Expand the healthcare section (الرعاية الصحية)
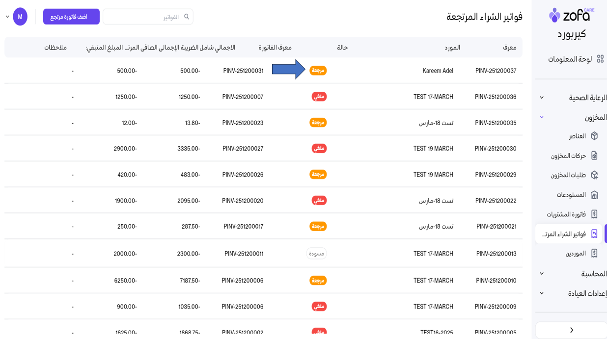 [542, 98]
